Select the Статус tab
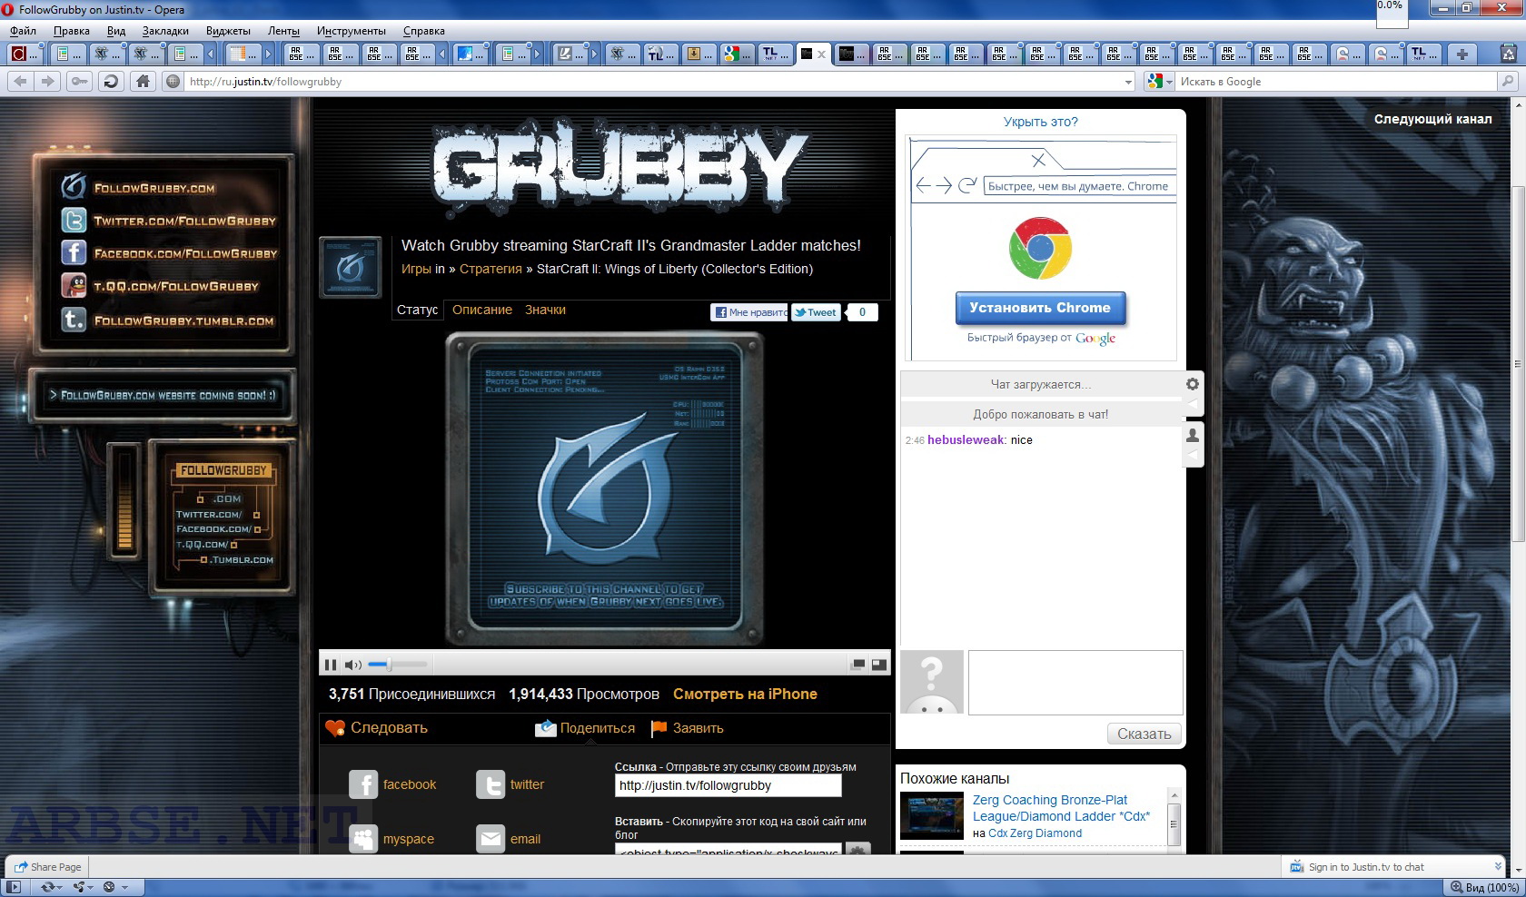The width and height of the screenshot is (1526, 897). tap(418, 310)
